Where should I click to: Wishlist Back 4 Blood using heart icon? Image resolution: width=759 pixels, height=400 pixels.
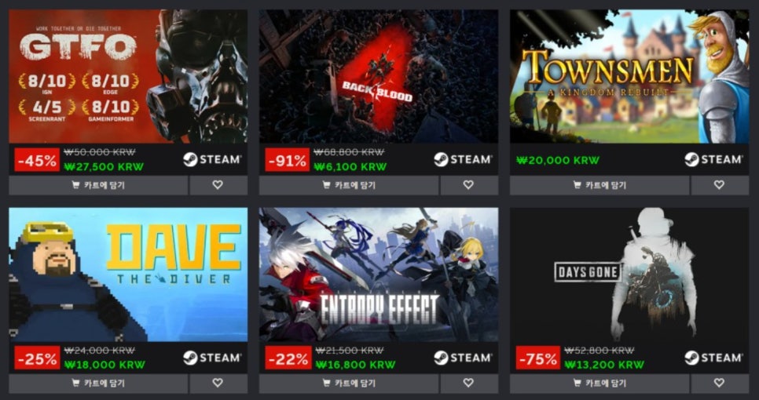tap(468, 185)
